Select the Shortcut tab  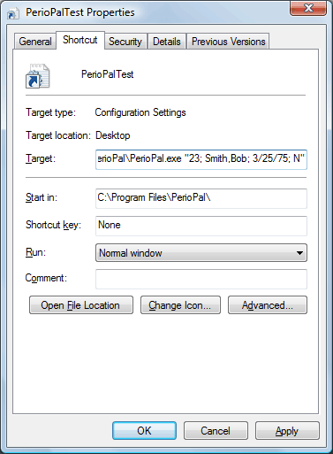click(80, 40)
